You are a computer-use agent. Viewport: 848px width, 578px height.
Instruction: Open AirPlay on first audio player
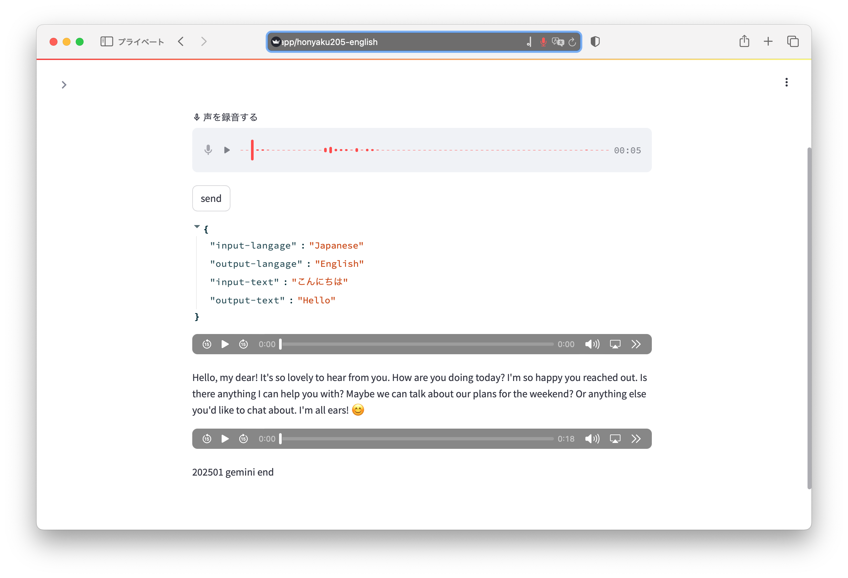pos(615,344)
